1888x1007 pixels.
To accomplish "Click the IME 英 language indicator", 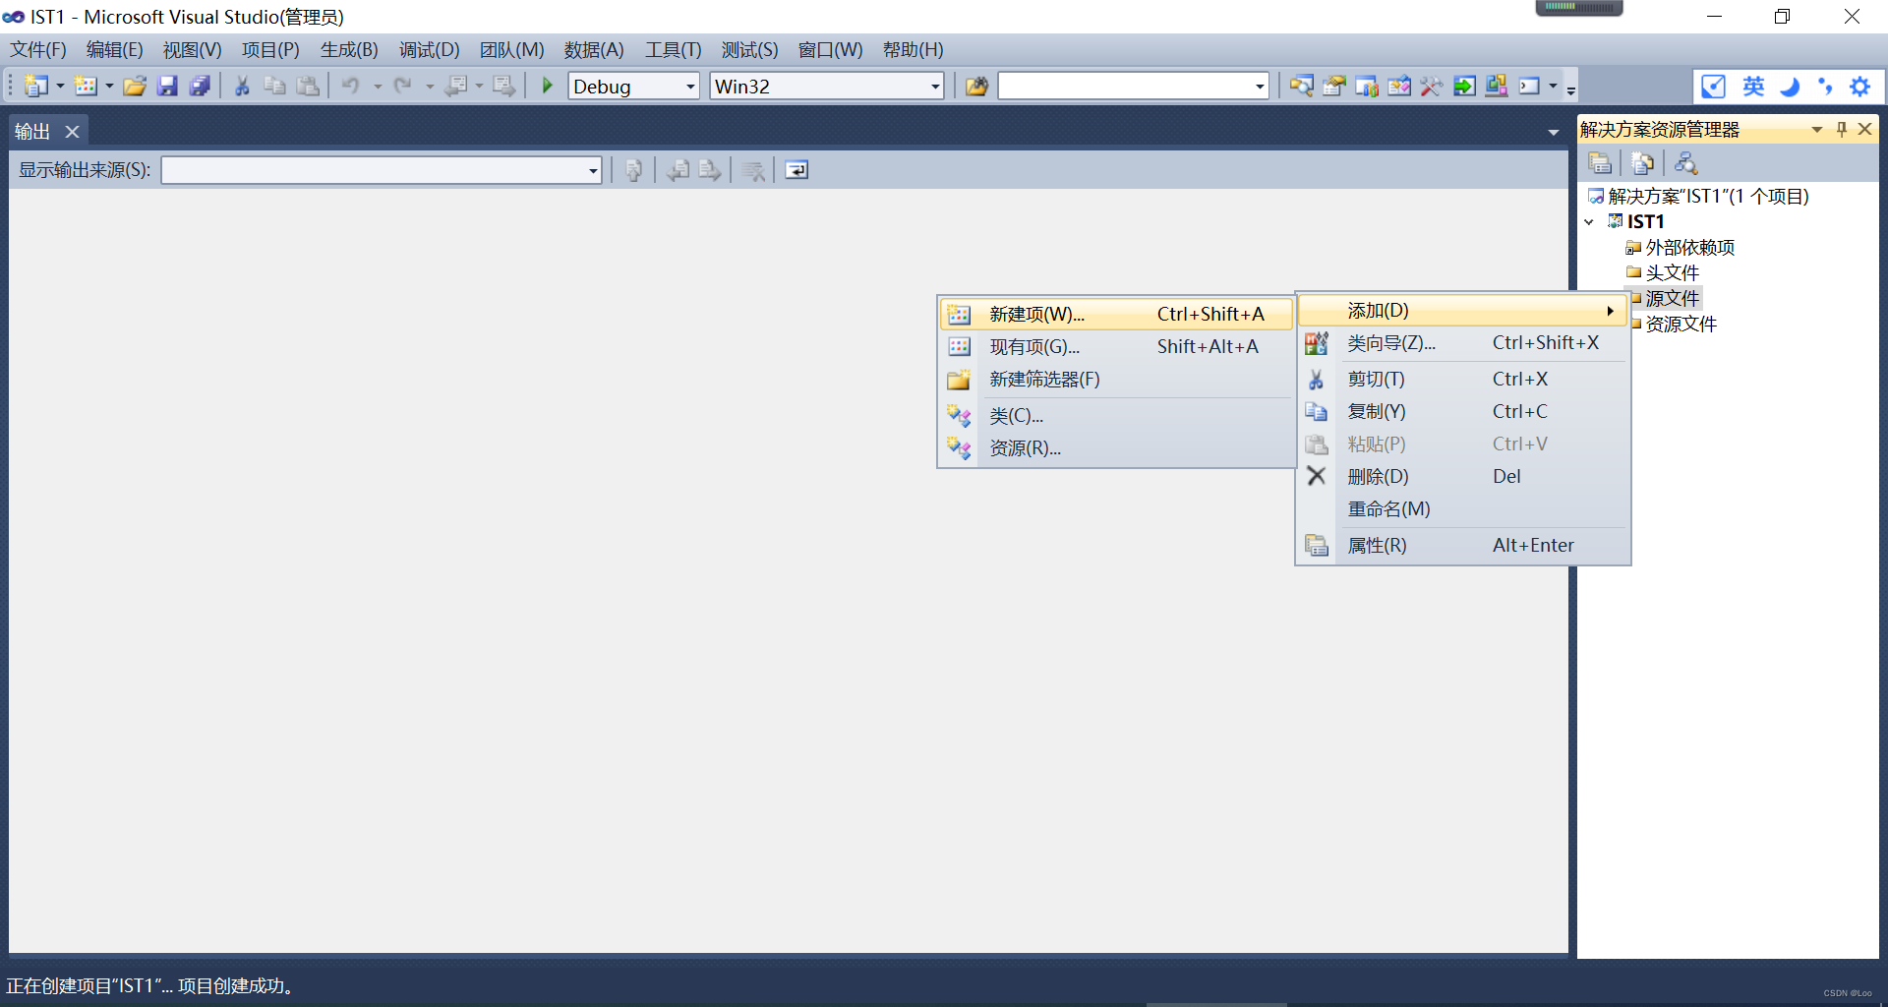I will [1753, 87].
